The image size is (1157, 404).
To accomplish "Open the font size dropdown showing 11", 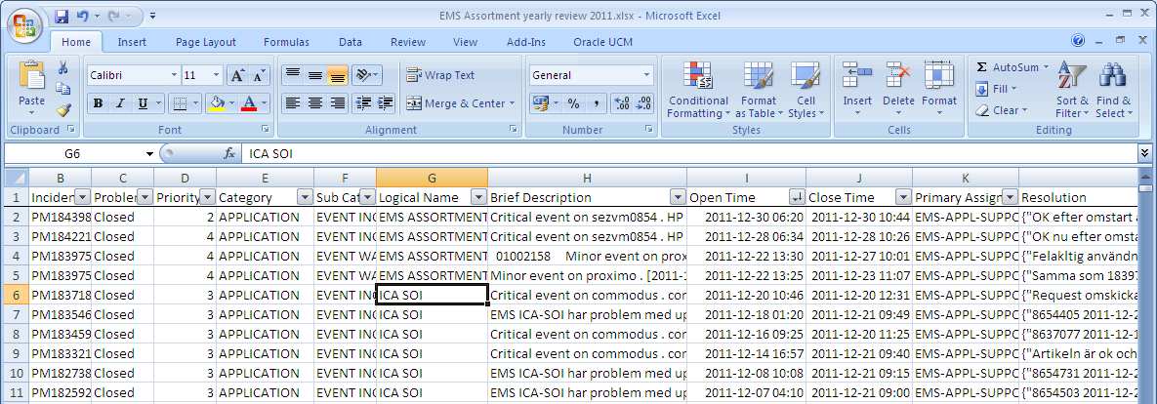I will click(216, 75).
